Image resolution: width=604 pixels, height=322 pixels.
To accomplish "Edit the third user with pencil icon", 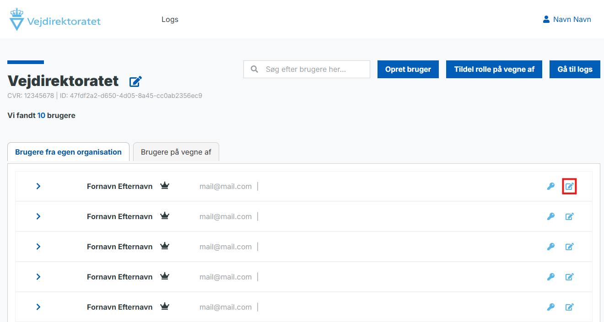I will (570, 247).
